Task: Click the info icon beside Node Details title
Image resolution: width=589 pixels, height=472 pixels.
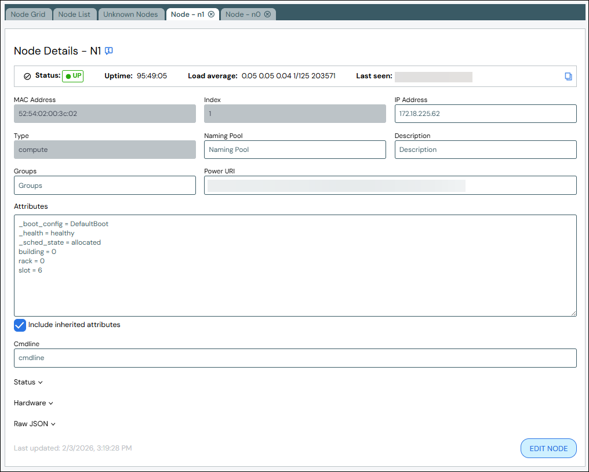Action: pyautogui.click(x=109, y=51)
